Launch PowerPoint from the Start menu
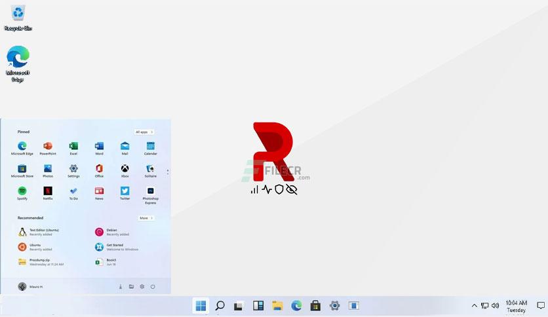Screen dimensions: 548x317 point(48,148)
